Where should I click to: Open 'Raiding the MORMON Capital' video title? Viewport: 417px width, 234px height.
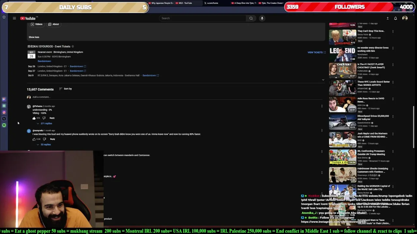click(x=373, y=188)
